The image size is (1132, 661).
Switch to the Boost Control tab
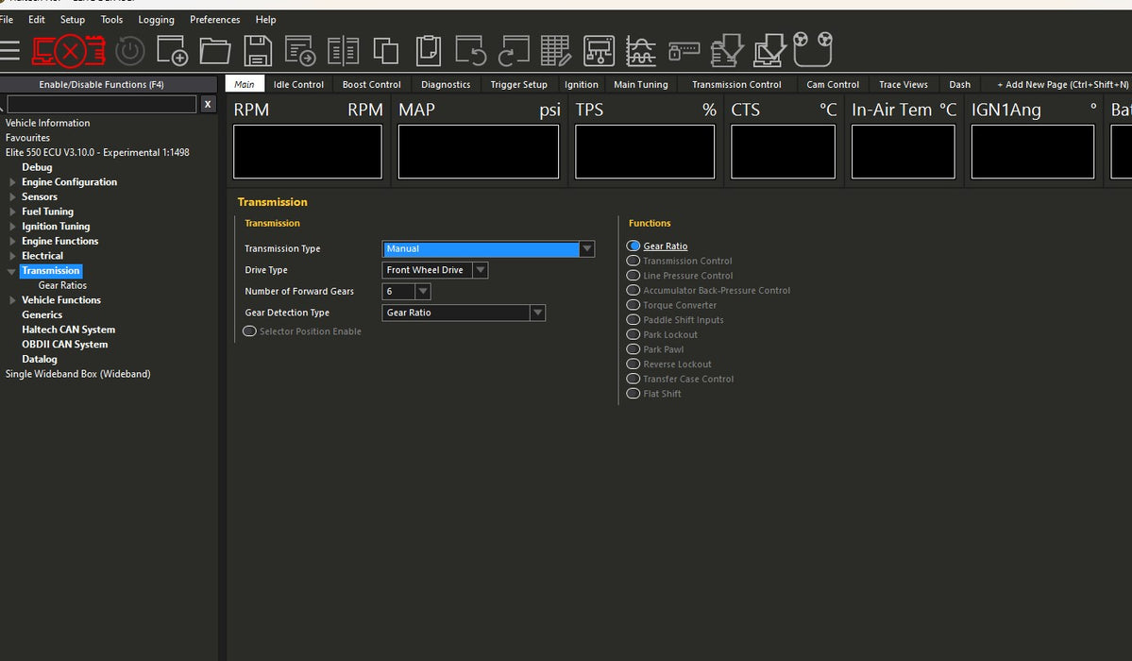pyautogui.click(x=371, y=84)
